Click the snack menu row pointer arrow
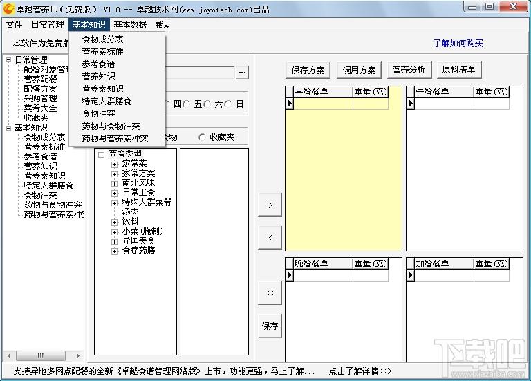Viewport: 531px width, 381px height. click(x=410, y=275)
